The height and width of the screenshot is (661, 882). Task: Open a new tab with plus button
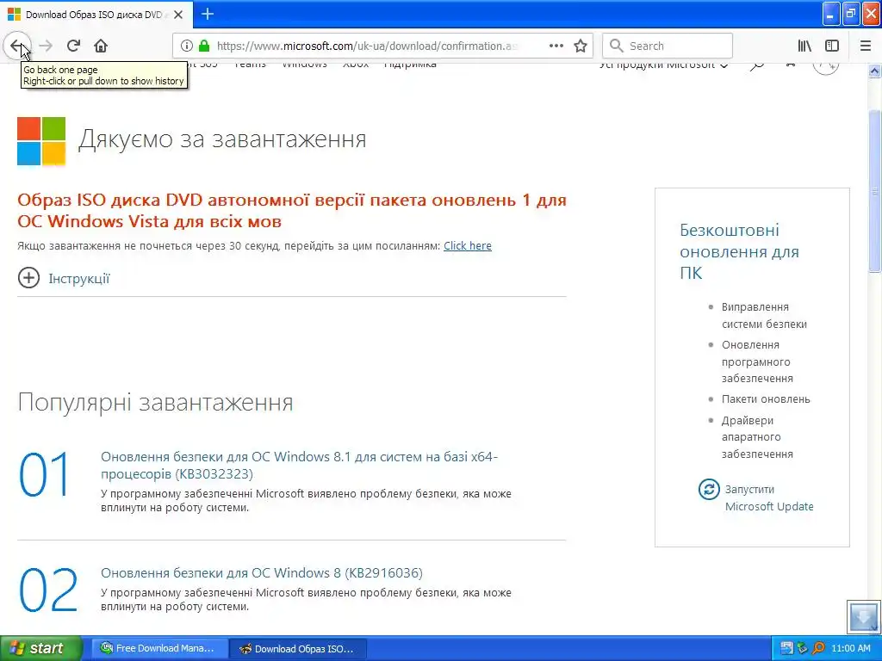[x=207, y=14]
